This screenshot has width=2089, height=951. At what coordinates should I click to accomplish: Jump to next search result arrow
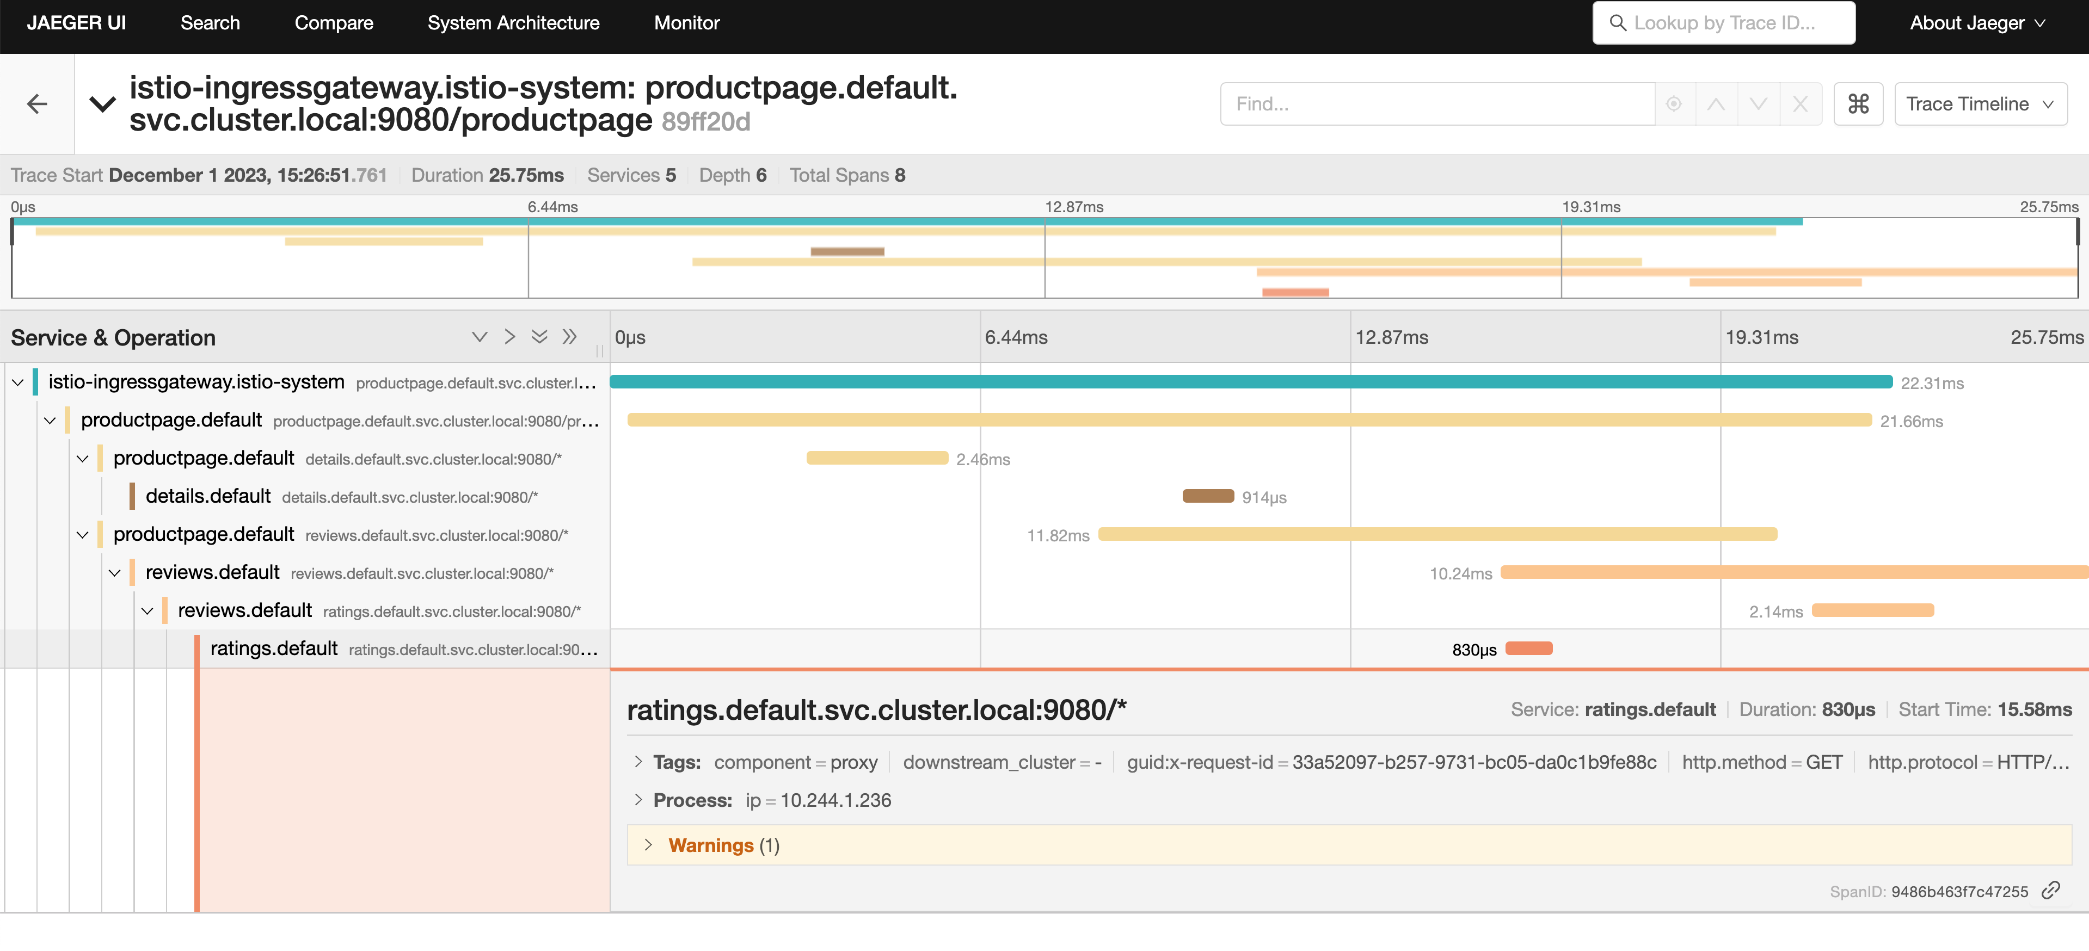tap(1758, 104)
